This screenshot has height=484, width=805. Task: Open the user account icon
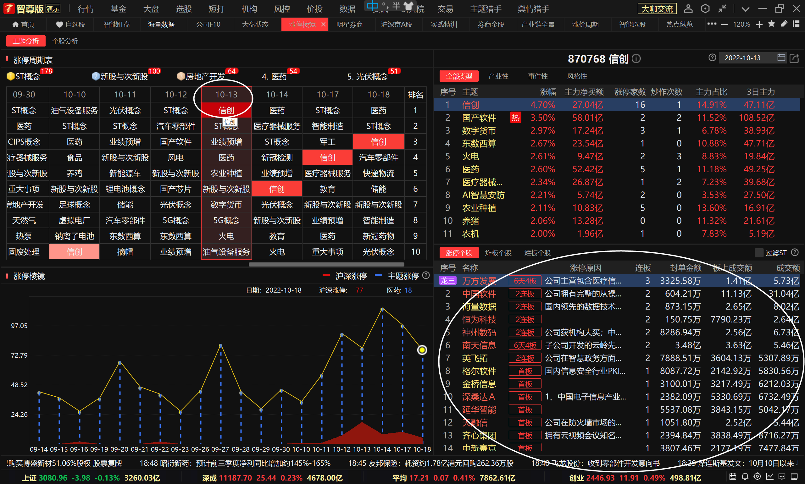tap(688, 9)
